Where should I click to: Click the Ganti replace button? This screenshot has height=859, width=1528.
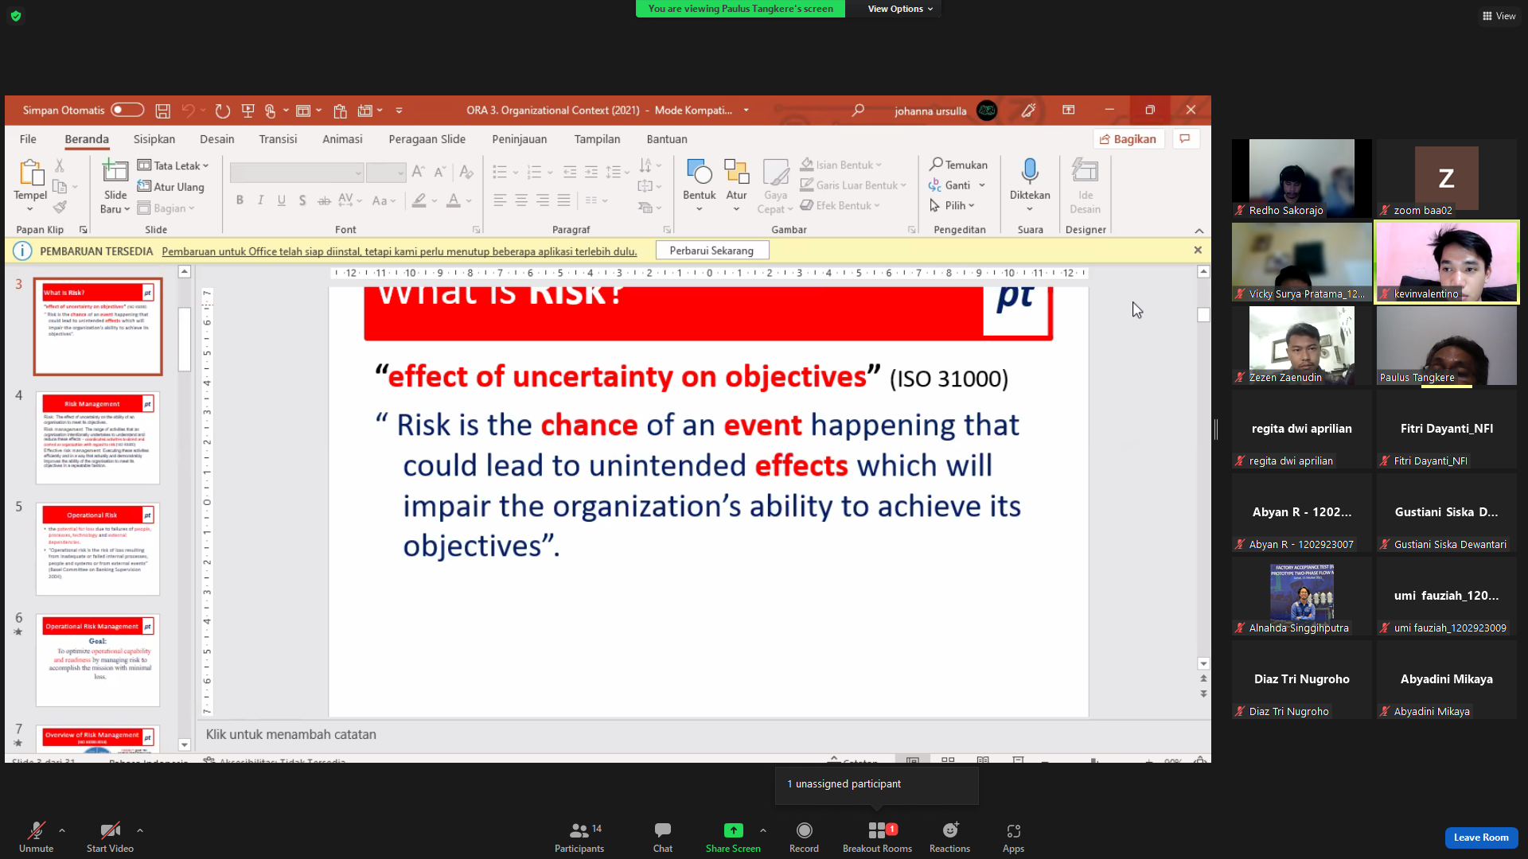coord(957,185)
